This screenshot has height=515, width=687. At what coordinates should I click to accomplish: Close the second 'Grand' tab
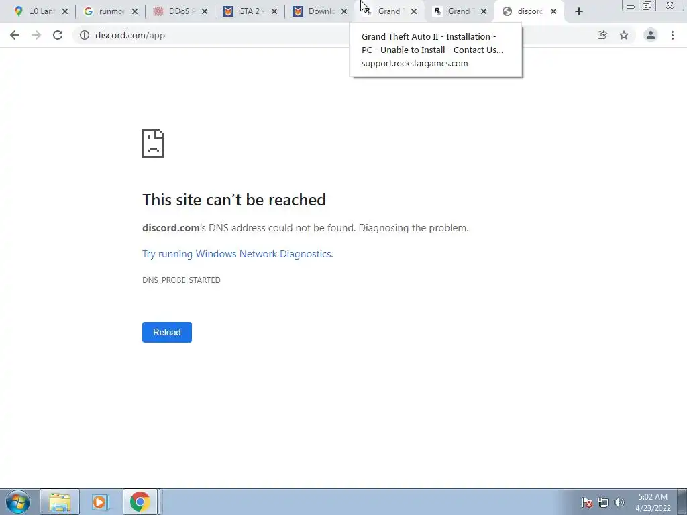(483, 11)
